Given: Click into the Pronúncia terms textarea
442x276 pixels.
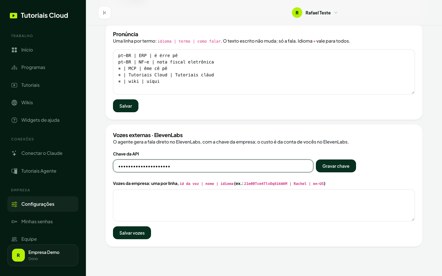Looking at the screenshot, I should pos(264,72).
